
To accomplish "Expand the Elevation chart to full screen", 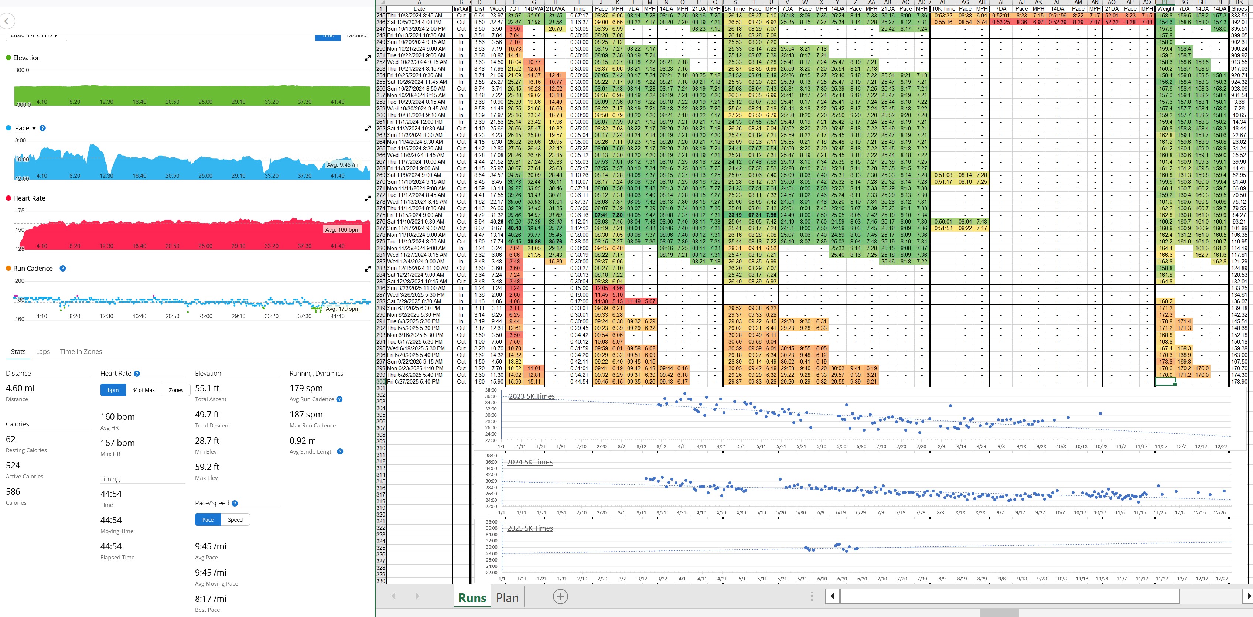I will [x=368, y=58].
